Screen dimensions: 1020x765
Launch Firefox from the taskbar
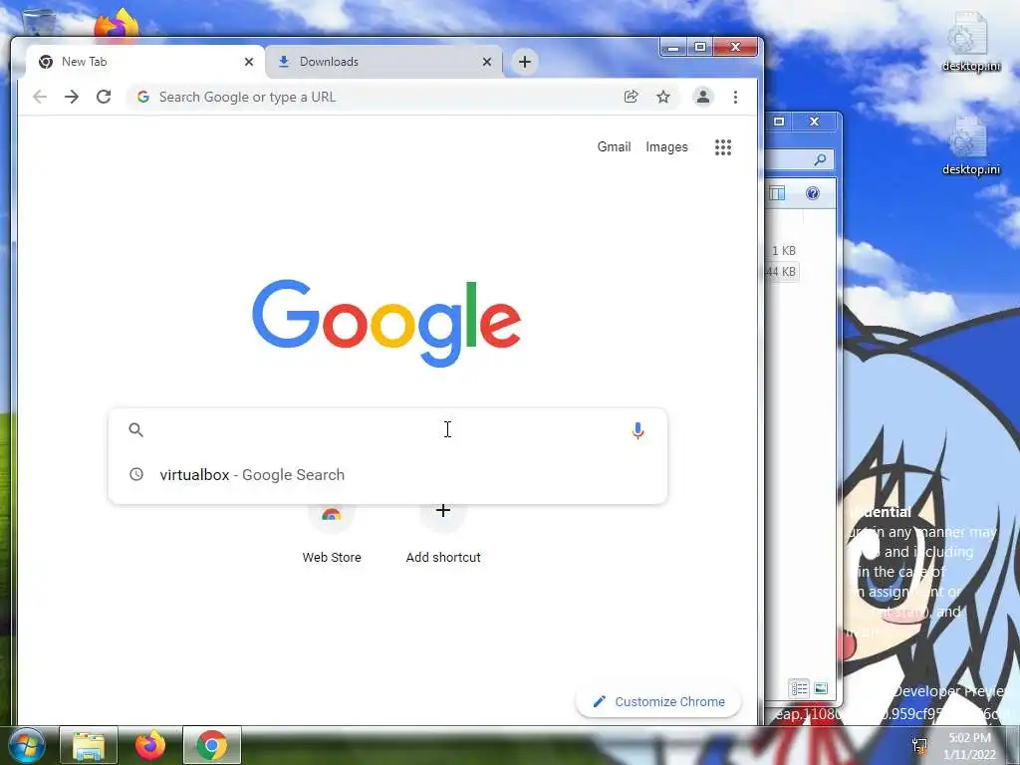pos(150,745)
